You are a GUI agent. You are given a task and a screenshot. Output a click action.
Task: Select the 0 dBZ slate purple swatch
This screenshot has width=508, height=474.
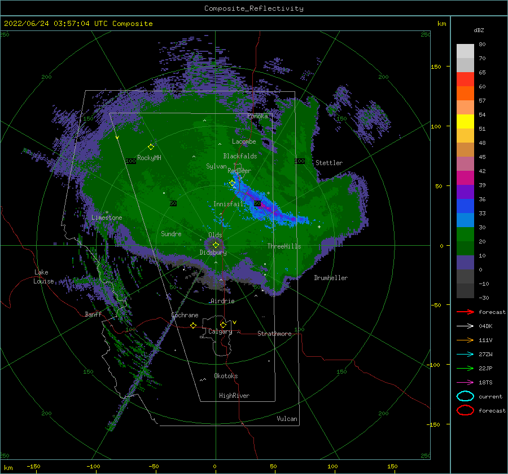(465, 263)
